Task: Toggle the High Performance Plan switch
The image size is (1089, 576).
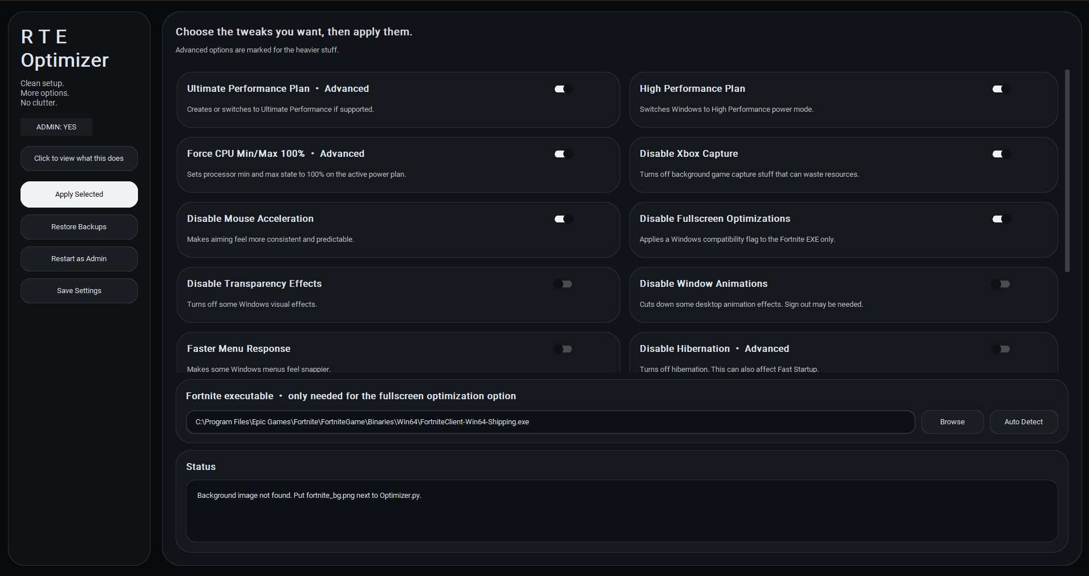Action: point(1001,89)
